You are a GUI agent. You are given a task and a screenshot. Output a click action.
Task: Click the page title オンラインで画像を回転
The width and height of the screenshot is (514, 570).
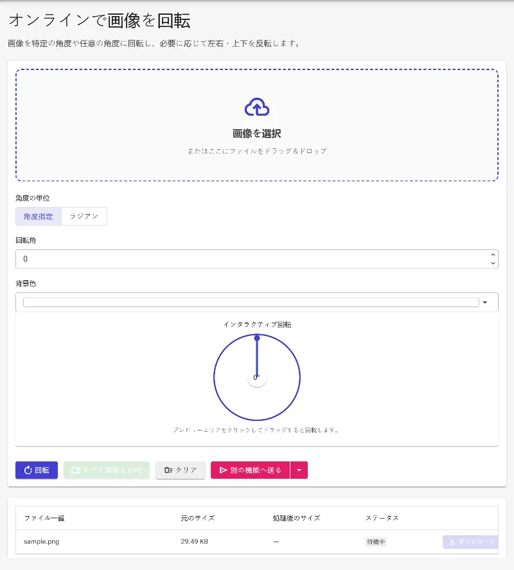pos(100,21)
